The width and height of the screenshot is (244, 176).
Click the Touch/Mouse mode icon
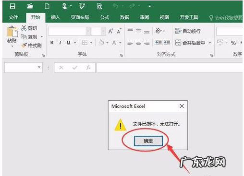pos(64,6)
